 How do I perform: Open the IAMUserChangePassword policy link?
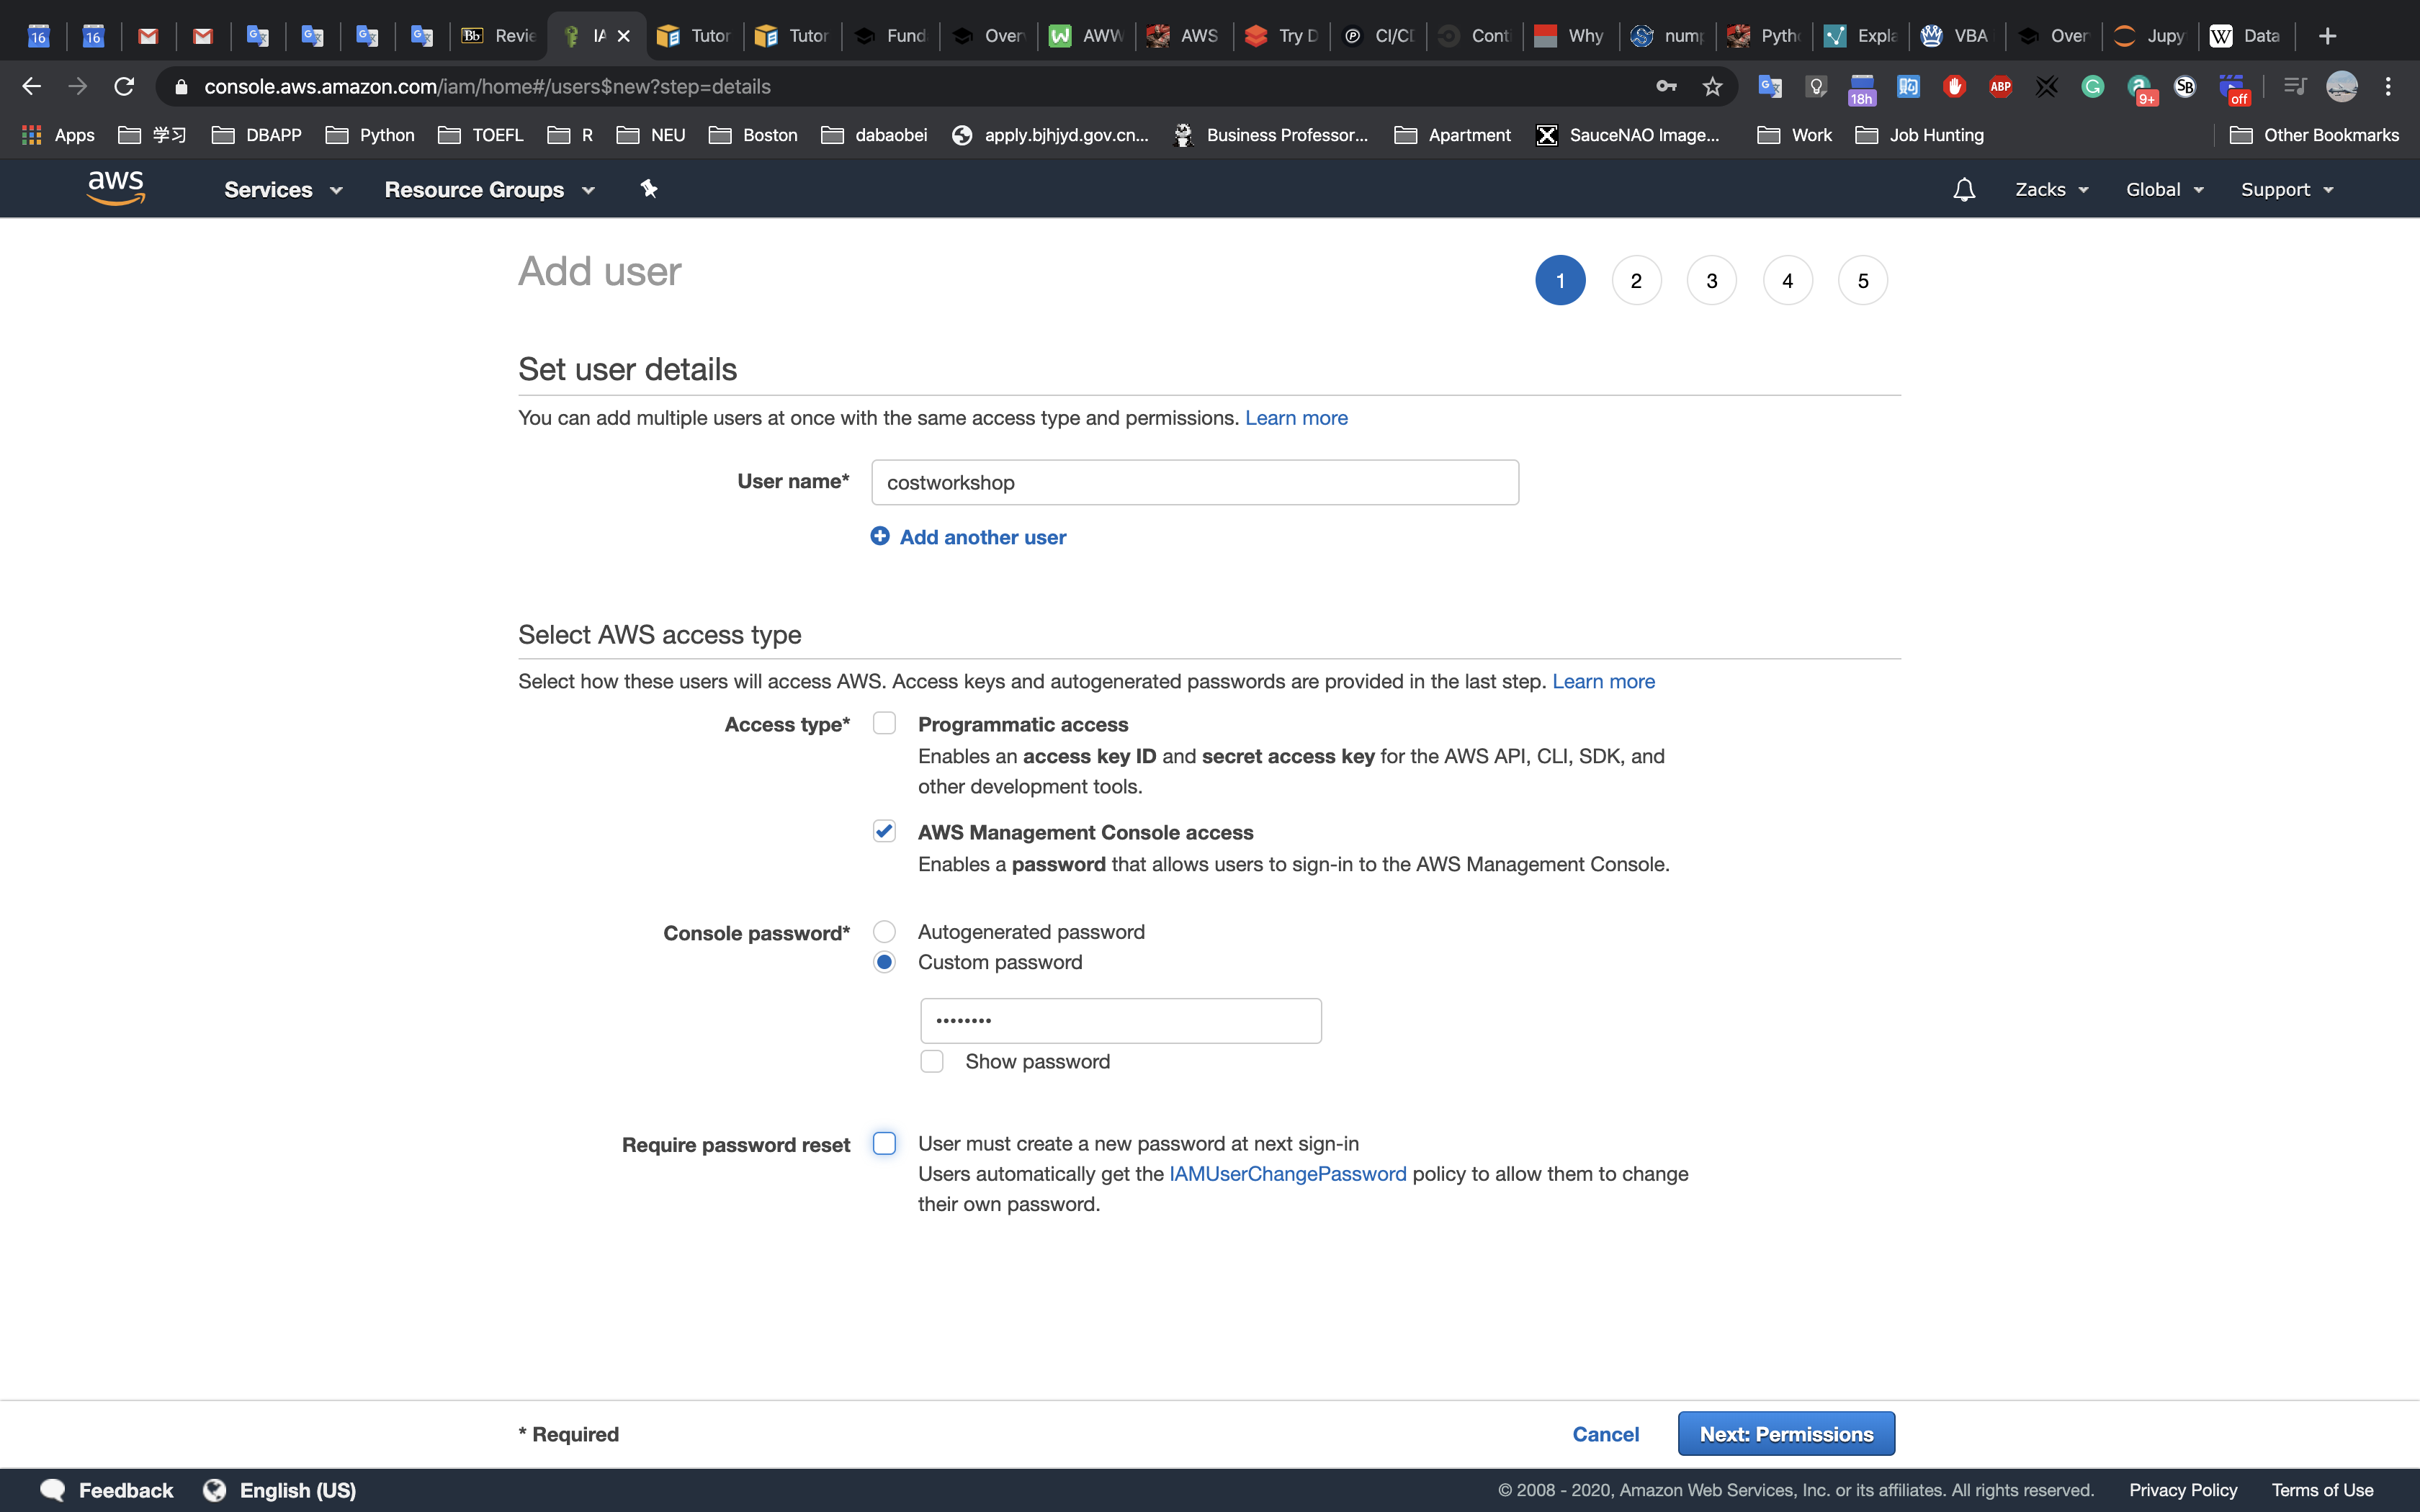[1287, 1173]
